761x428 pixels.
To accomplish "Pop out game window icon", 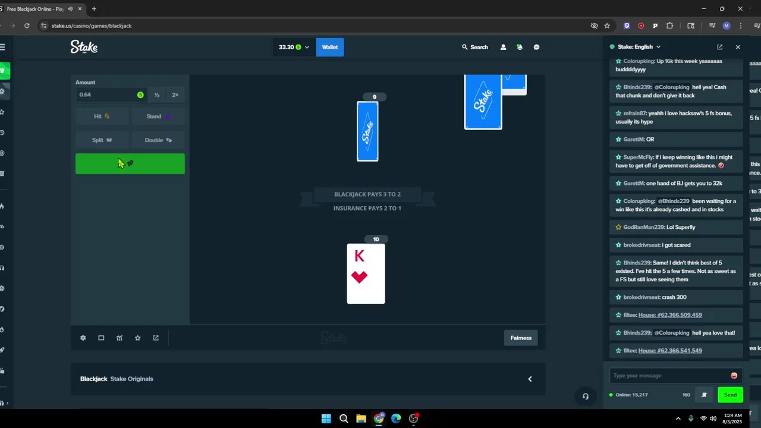I will point(156,338).
